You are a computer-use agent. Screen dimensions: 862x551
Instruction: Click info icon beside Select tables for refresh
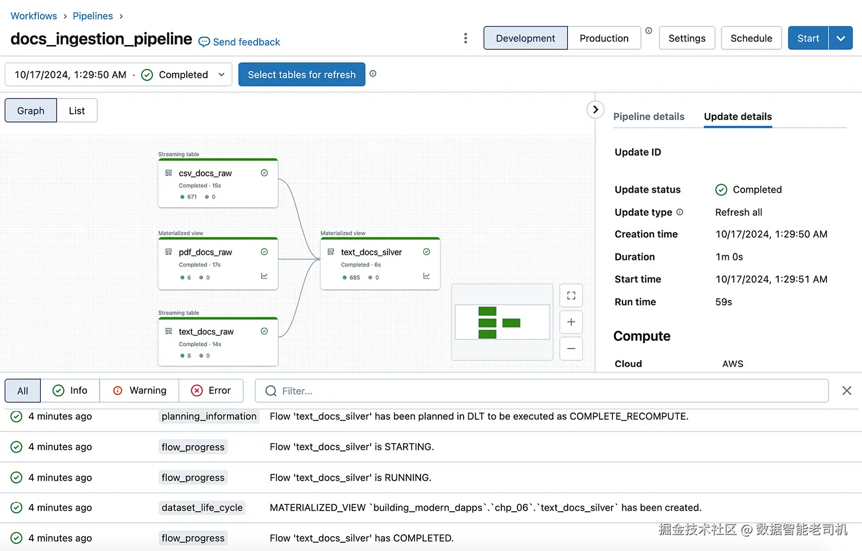tap(373, 74)
